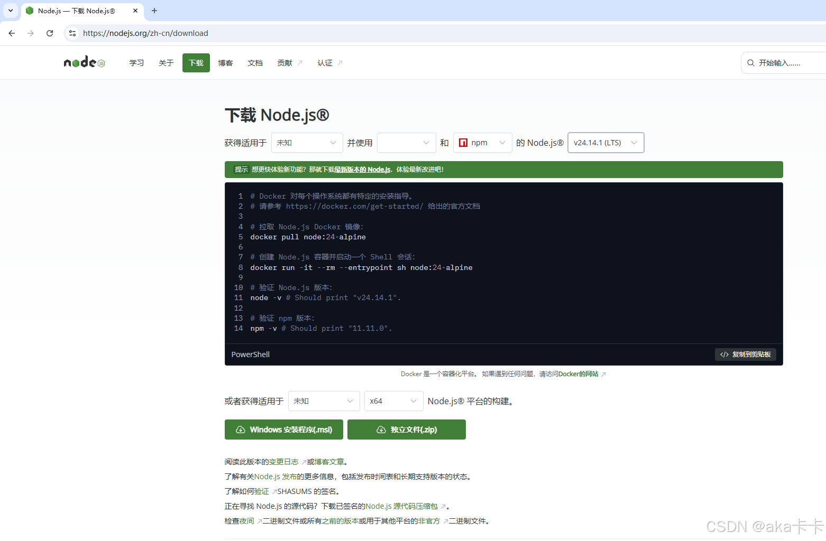
Task: Open the 学习 menu item
Action: point(136,63)
